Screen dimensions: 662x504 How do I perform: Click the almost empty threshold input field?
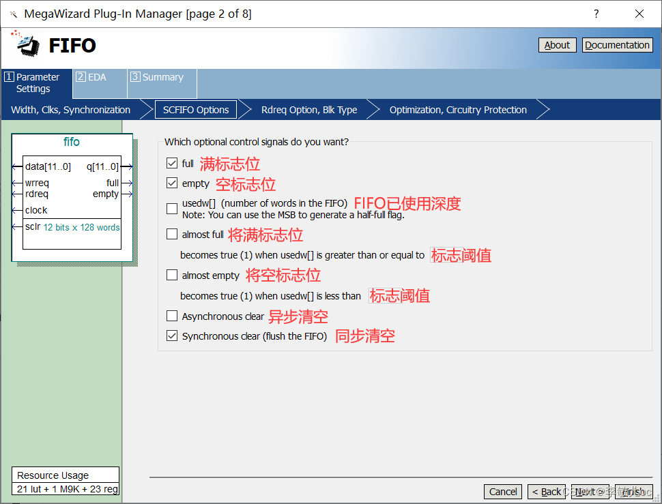(x=385, y=296)
